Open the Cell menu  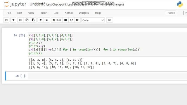(x=56, y=13)
